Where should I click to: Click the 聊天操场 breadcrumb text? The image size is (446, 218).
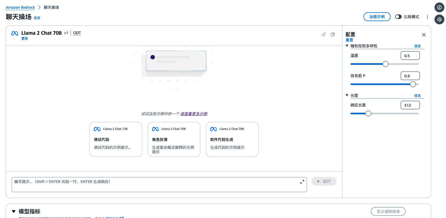click(x=51, y=7)
